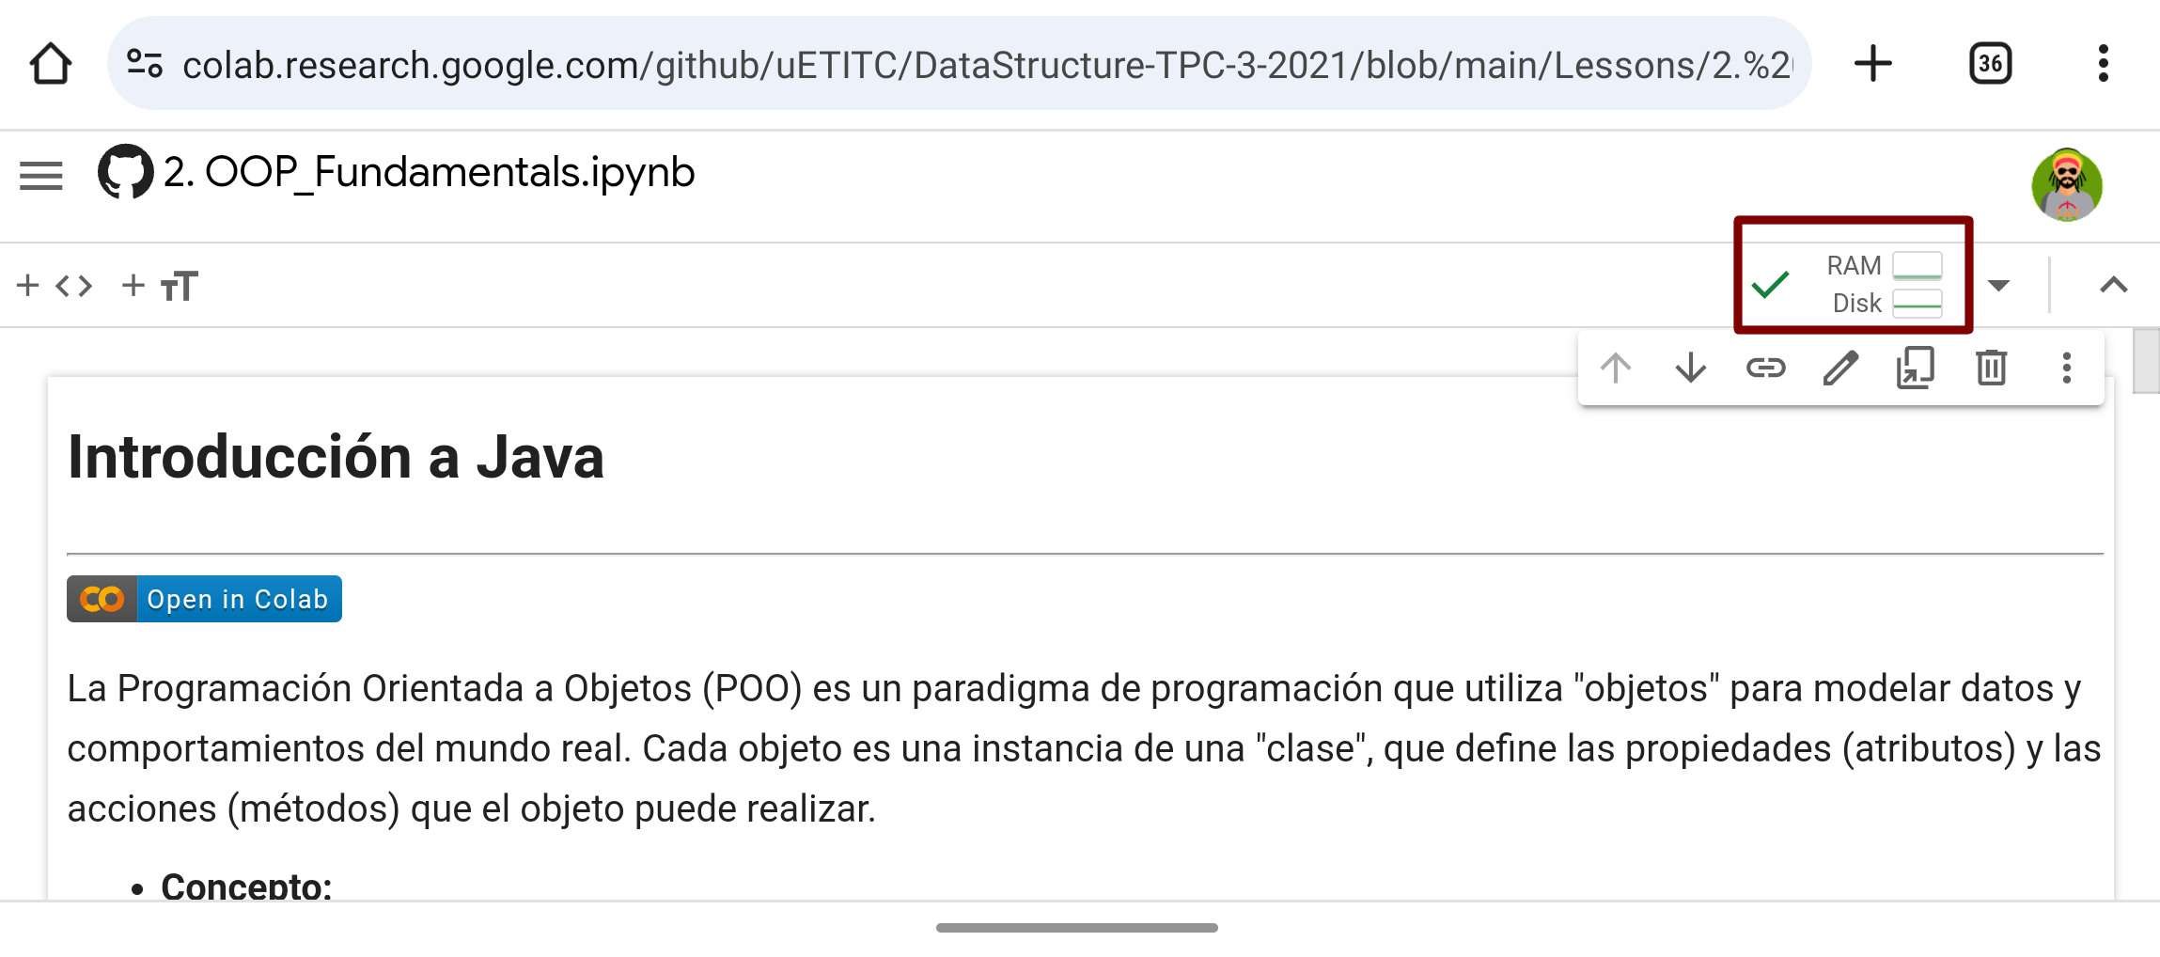Open site information icon in address bar

pos(145,64)
